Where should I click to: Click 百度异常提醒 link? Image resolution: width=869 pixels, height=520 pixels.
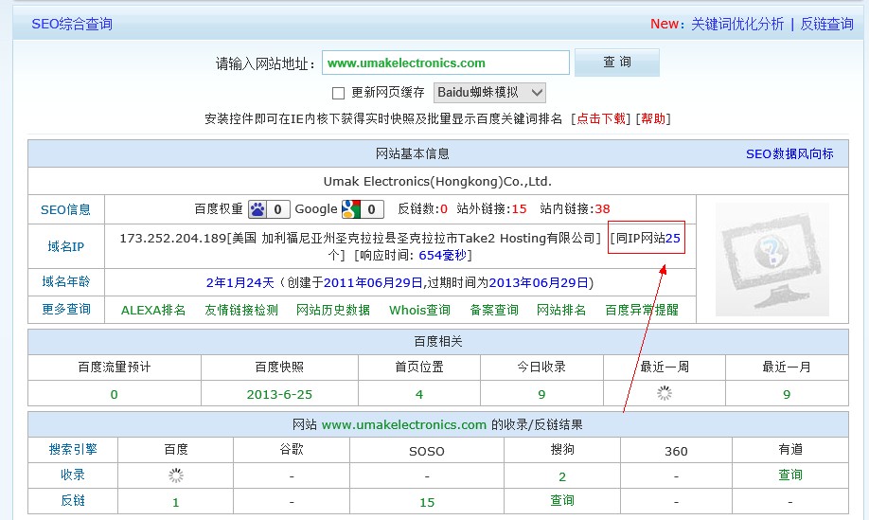coord(642,310)
